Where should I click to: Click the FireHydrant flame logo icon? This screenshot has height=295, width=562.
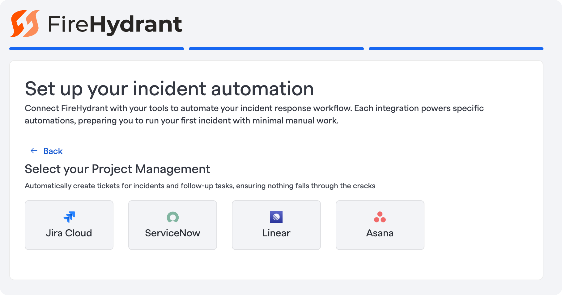[x=25, y=23]
